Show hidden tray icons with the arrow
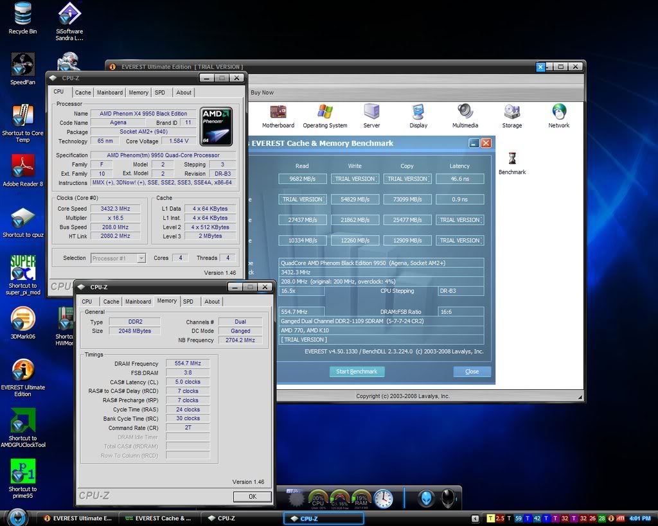The height and width of the screenshot is (526, 658). point(475,518)
